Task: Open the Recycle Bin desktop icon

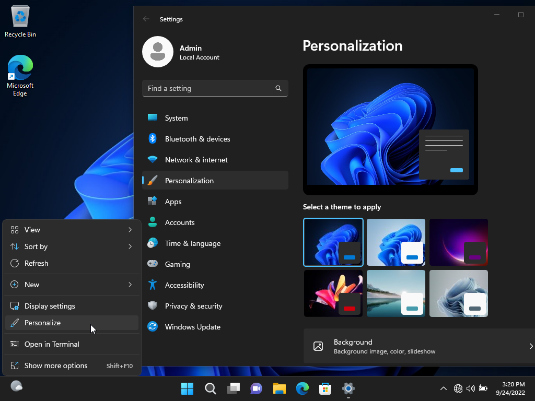Action: [20, 21]
